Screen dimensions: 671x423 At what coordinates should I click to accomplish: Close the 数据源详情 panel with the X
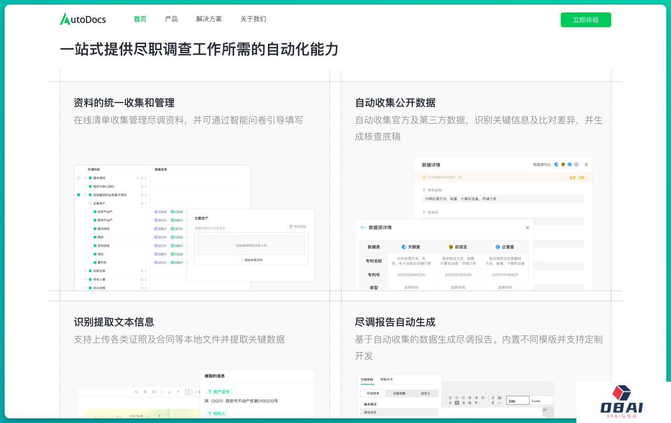click(527, 228)
